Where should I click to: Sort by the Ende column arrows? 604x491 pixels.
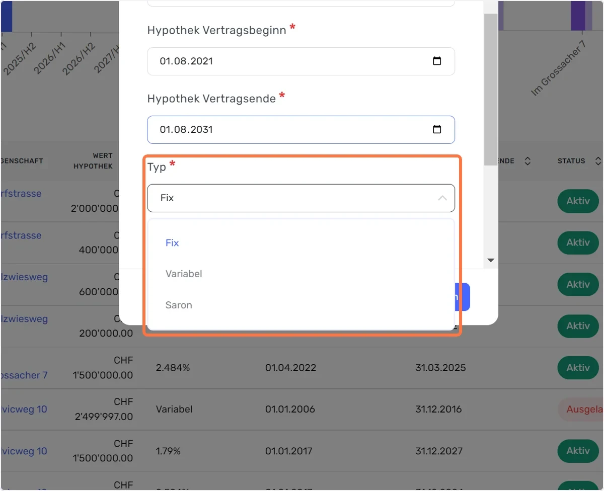point(527,161)
